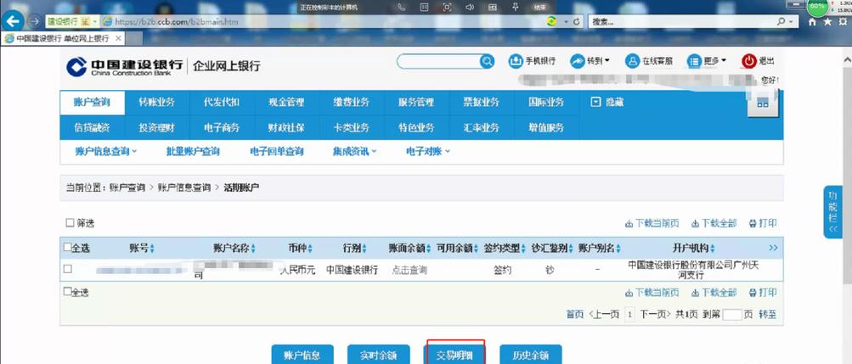
Task: Select 转账业务 main menu tab
Action: coord(157,103)
